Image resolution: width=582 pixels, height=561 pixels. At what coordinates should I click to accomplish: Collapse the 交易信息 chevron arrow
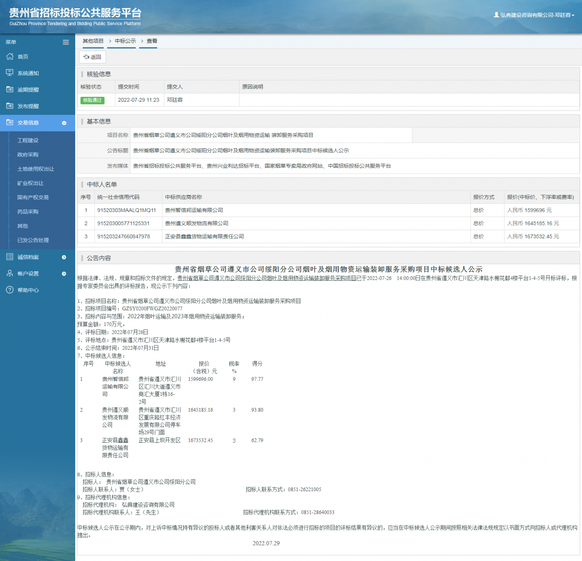[x=64, y=123]
